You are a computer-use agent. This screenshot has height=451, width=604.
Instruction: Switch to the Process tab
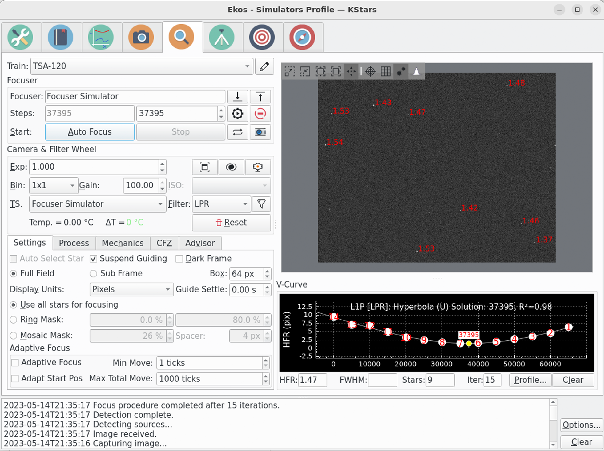(73, 243)
